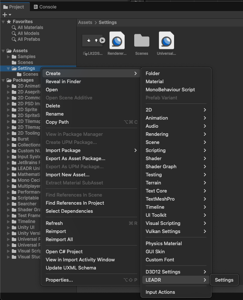Image resolution: width=243 pixels, height=300 pixels.
Task: Click Settings under the LEADR submenu
Action: pyautogui.click(x=224, y=280)
